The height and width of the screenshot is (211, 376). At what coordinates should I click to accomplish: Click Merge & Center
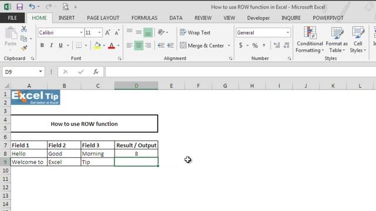point(202,46)
